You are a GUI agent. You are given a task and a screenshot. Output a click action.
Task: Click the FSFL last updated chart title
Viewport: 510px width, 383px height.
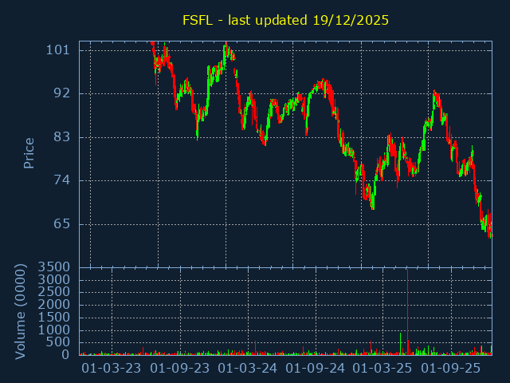285,20
